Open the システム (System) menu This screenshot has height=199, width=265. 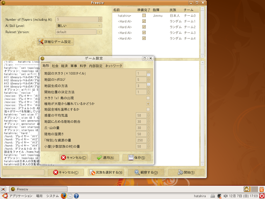pyautogui.click(x=53, y=196)
